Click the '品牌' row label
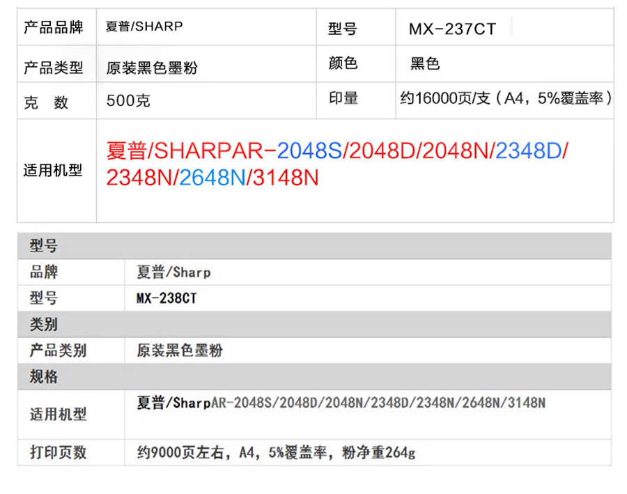The width and height of the screenshot is (627, 494). click(44, 272)
